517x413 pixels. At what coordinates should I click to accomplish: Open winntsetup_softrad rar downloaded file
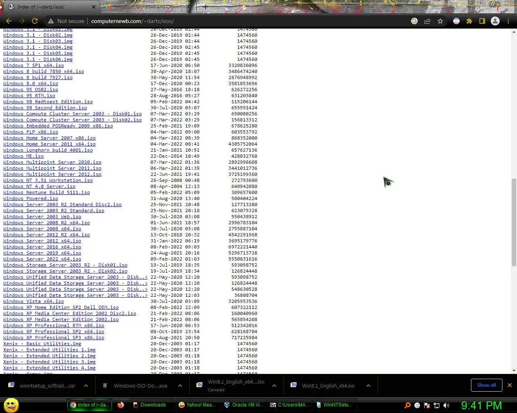coord(43,386)
